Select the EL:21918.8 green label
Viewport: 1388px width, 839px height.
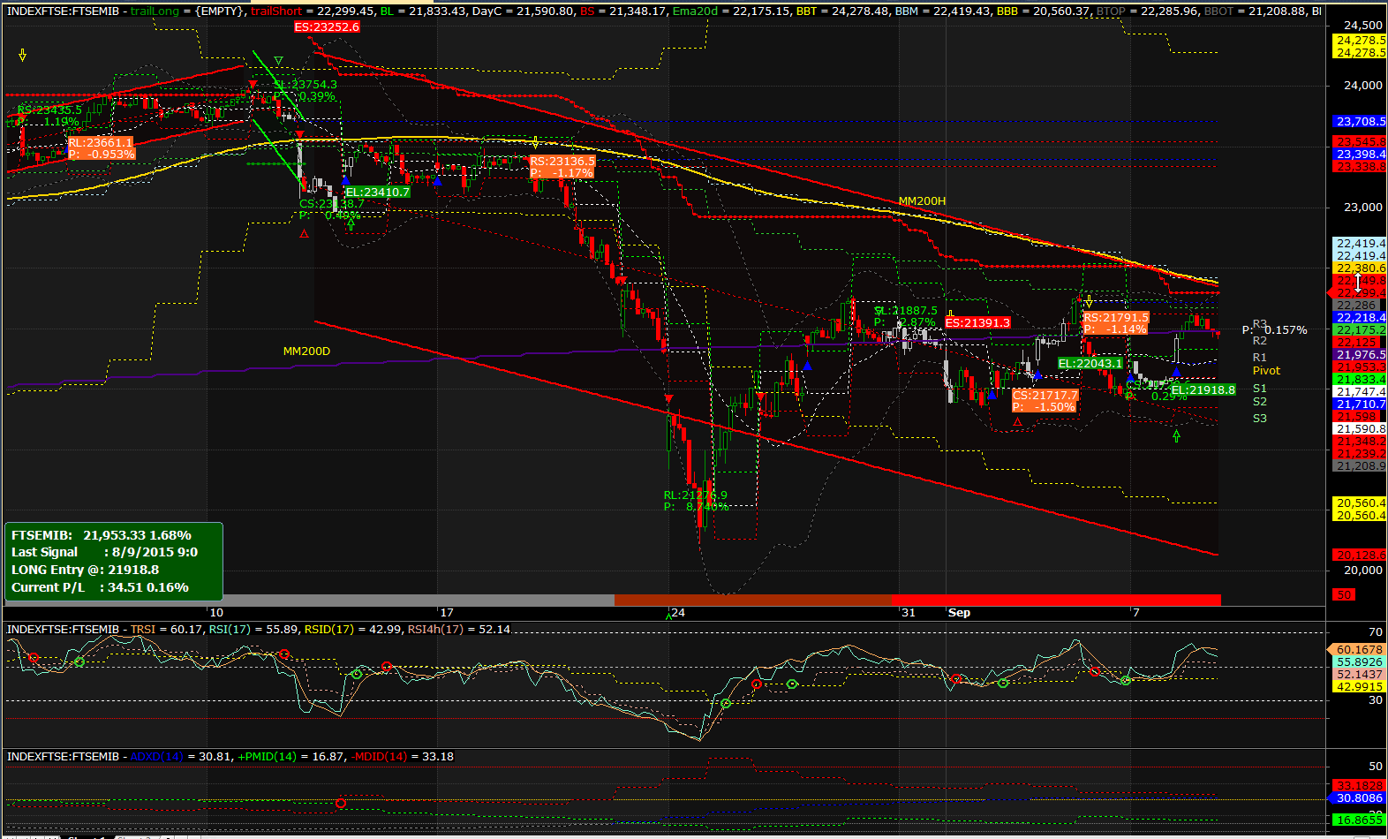(1203, 389)
